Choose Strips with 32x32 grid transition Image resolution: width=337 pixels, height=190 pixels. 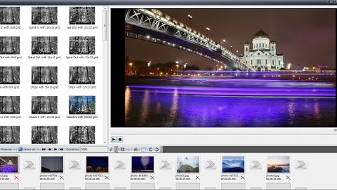82,75
